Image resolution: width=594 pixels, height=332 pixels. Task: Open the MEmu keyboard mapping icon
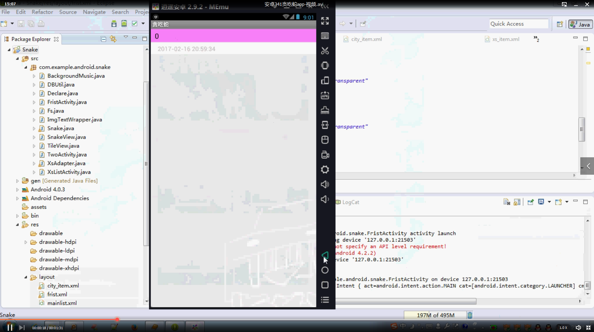(x=325, y=36)
